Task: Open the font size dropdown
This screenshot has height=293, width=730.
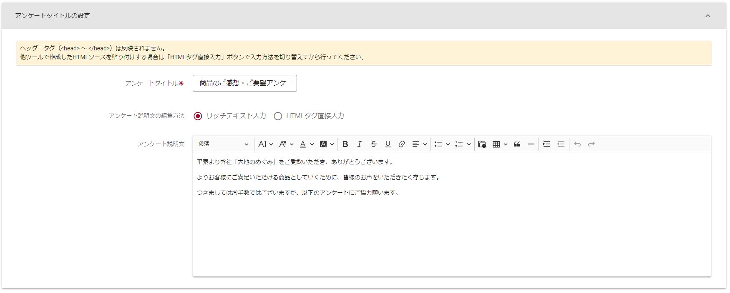Action: point(265,144)
